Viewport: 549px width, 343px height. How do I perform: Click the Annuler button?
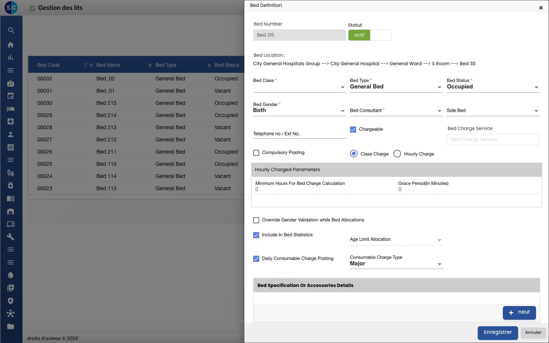[533, 333]
